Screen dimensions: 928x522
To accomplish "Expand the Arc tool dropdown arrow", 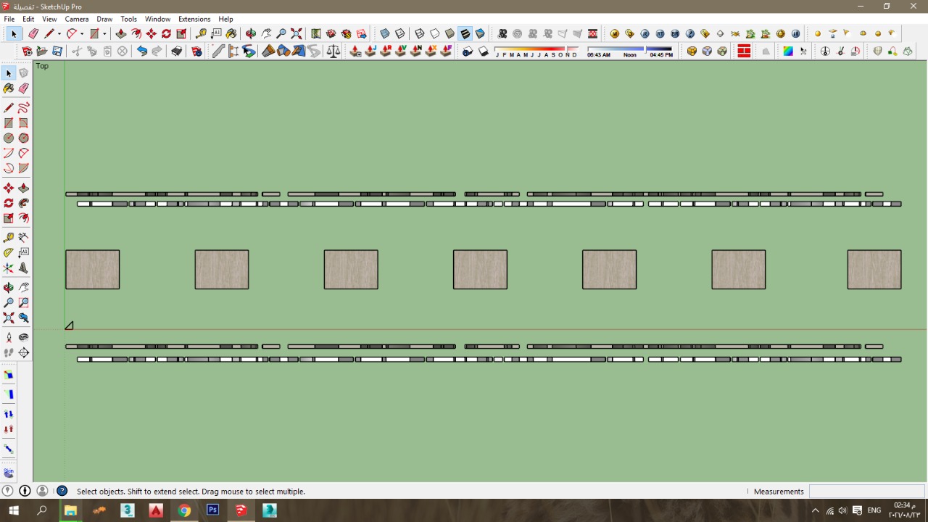I will [82, 34].
